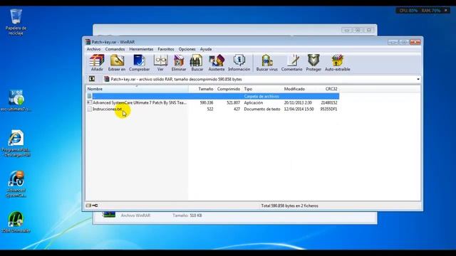Click the Patch file modified date 20/11/2013

(x=298, y=102)
